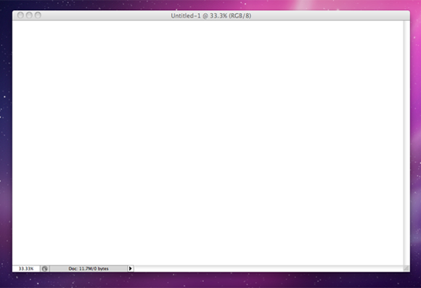
Task: Click the Doc: 11.7M/0 bytes info area
Action: coord(89,268)
